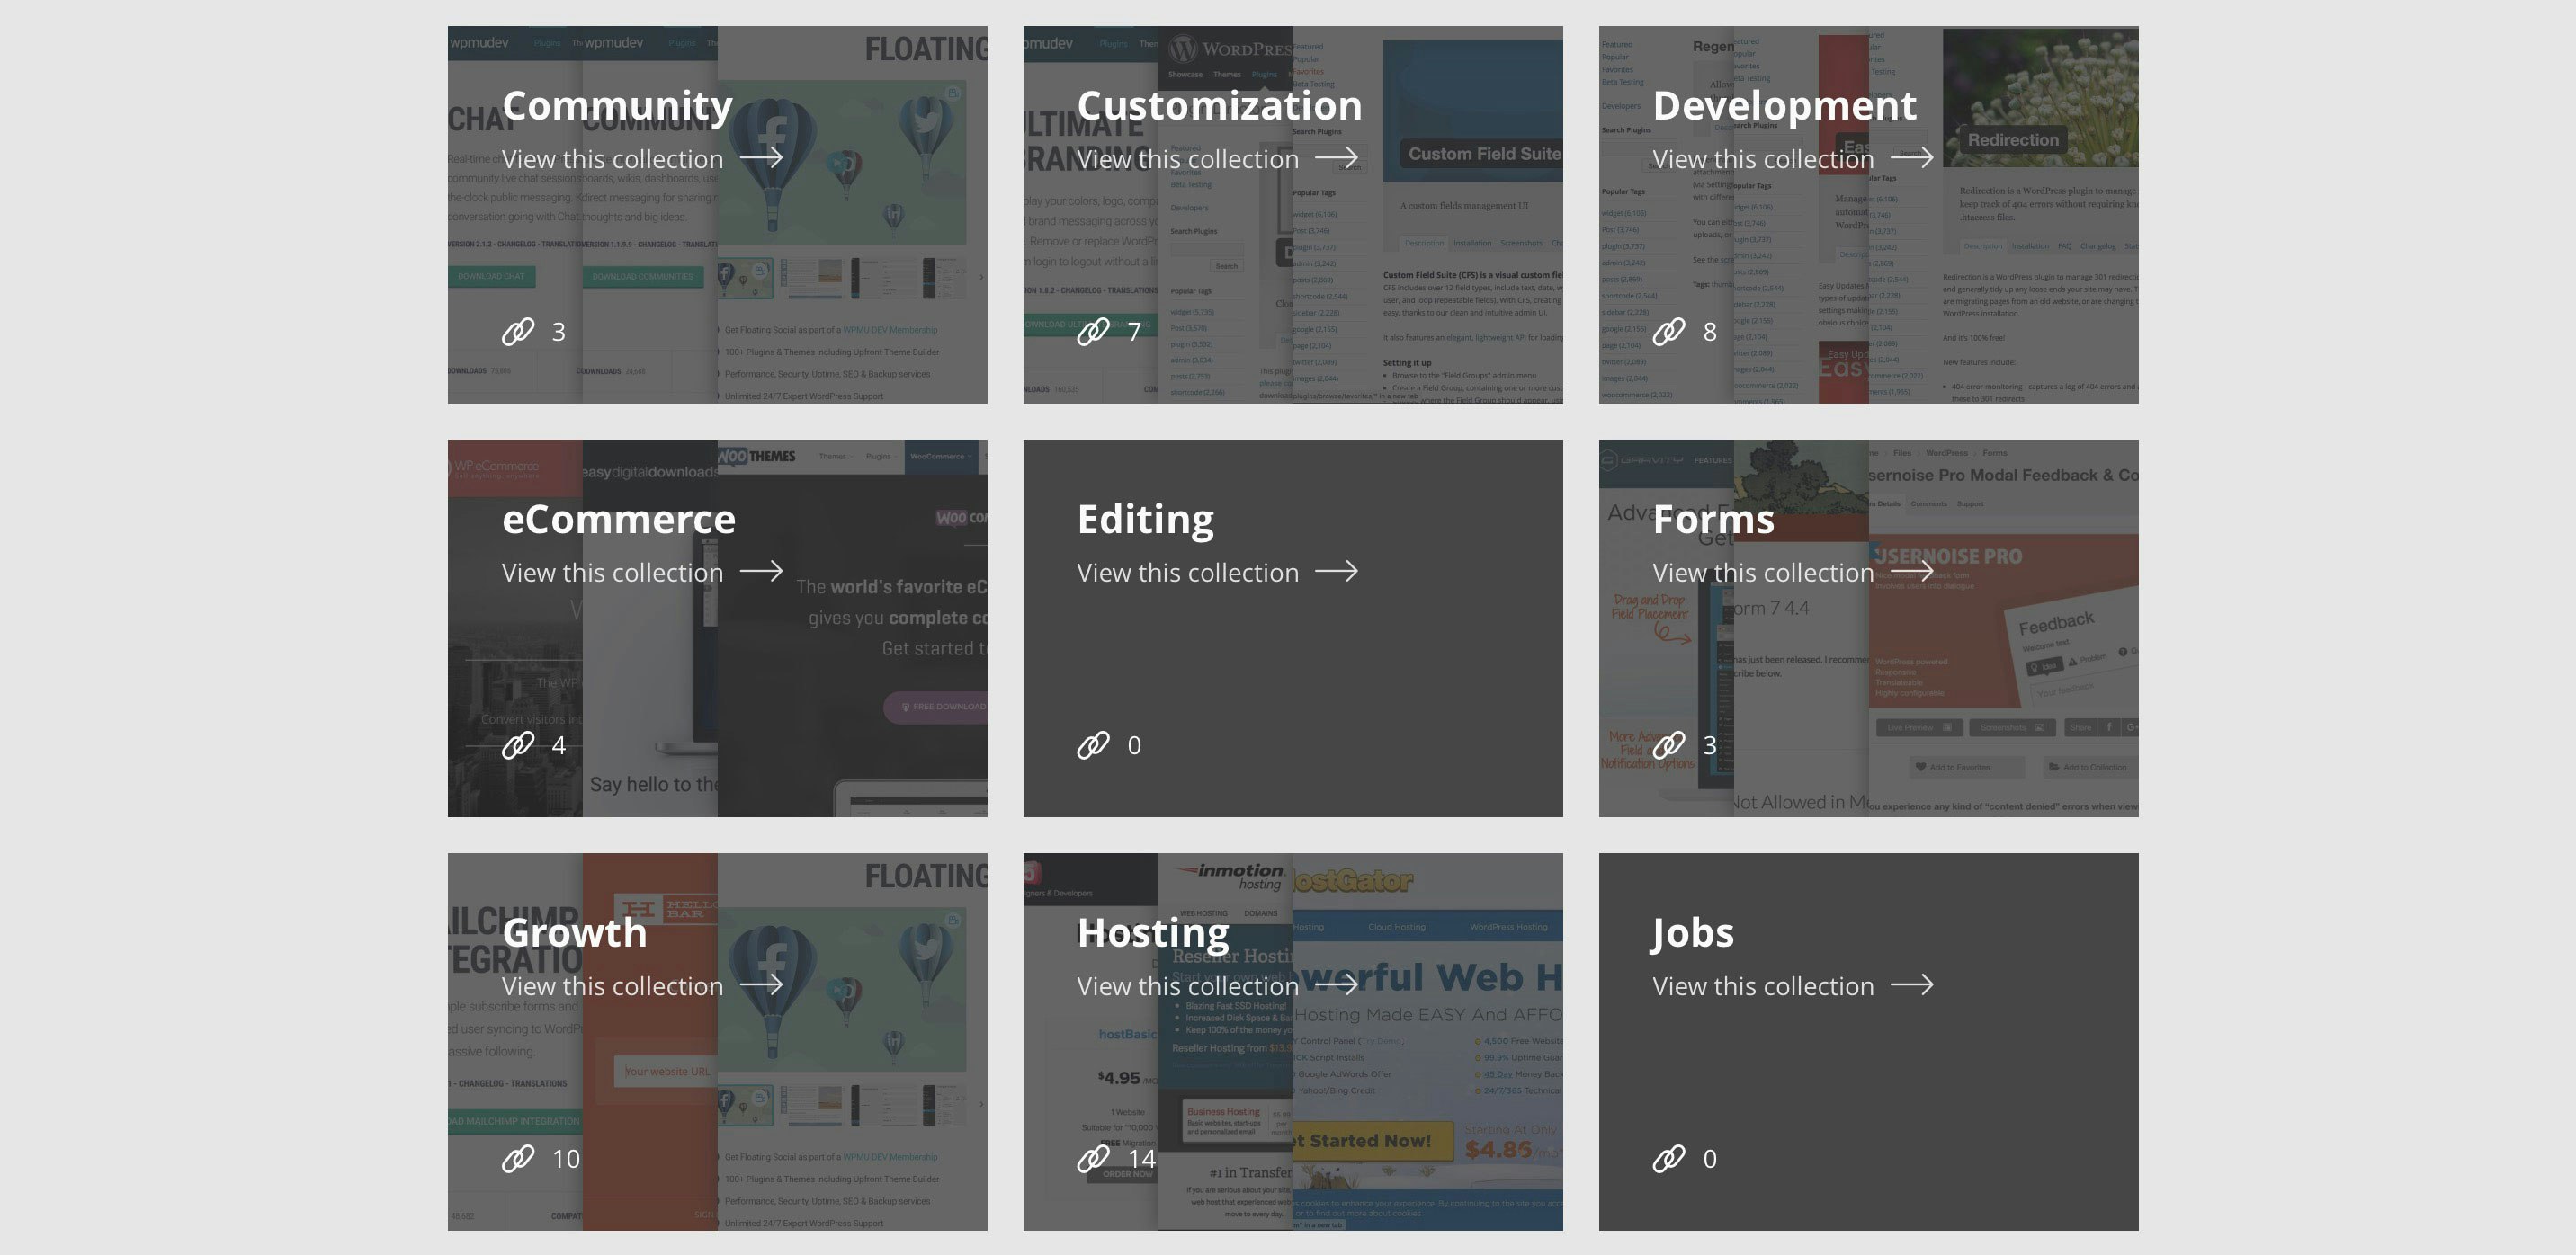Click the link icon showing 3 on Forms
The width and height of the screenshot is (2576, 1255).
click(x=1669, y=743)
